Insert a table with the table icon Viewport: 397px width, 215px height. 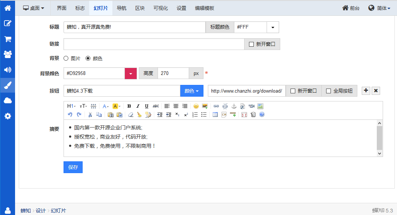point(215,115)
